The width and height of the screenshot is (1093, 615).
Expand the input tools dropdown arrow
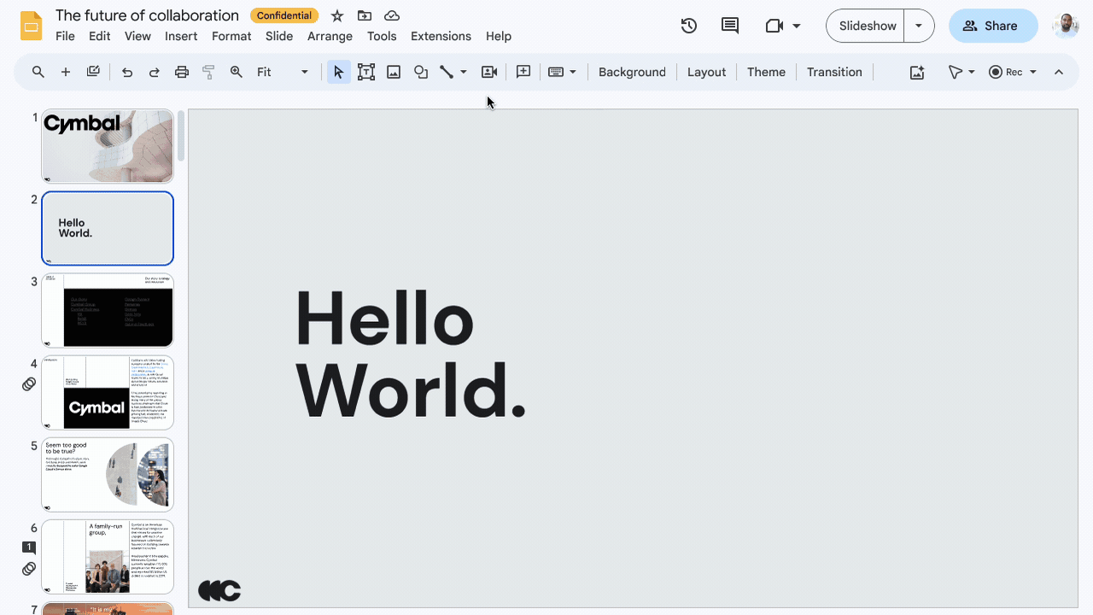[x=573, y=72]
